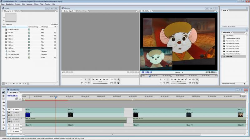Select the Selection arrow tool
This screenshot has height=140, width=250.
[3, 96]
